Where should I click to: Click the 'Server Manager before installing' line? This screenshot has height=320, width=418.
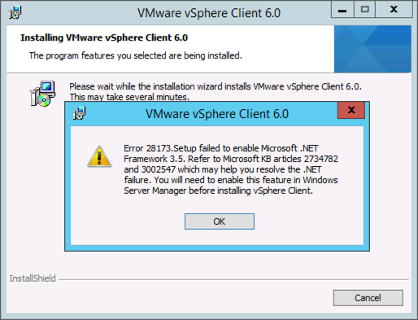pos(218,191)
